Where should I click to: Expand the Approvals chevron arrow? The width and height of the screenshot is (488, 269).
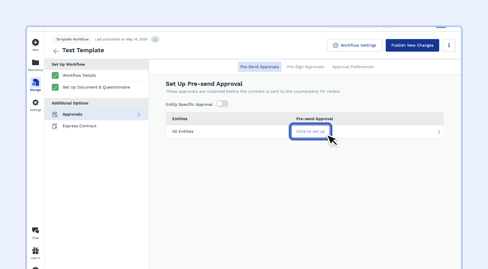(139, 115)
